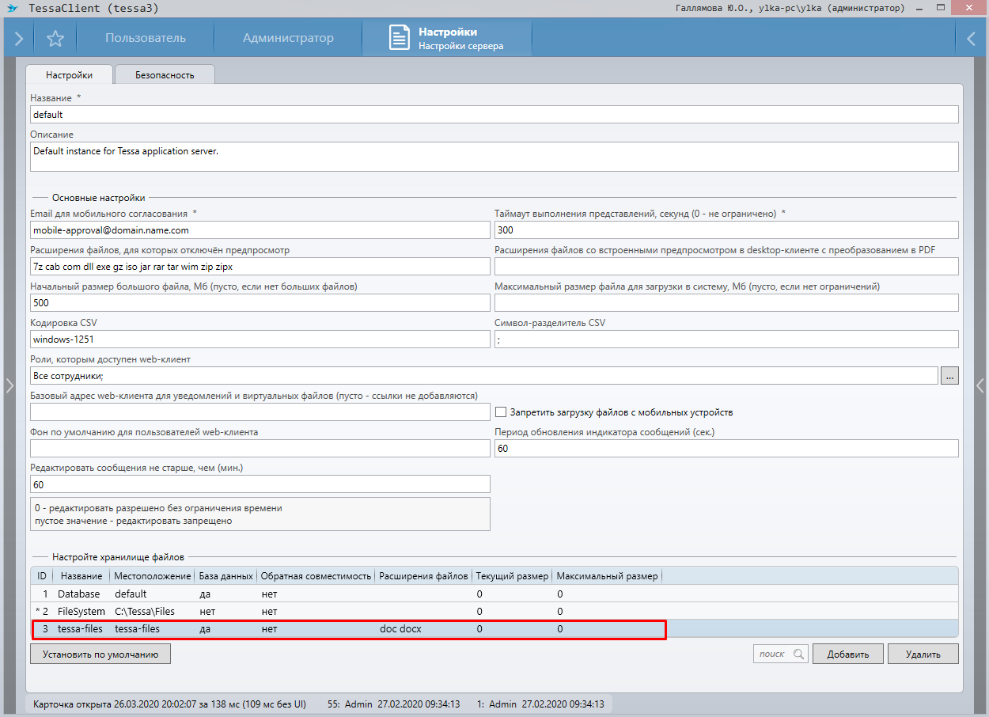The height and width of the screenshot is (717, 989).
Task: Open favorites with the star icon
Action: pos(55,38)
